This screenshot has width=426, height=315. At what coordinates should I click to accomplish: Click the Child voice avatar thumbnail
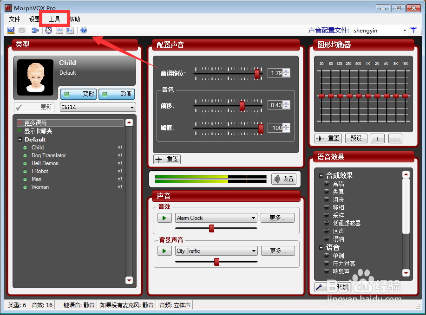point(35,77)
